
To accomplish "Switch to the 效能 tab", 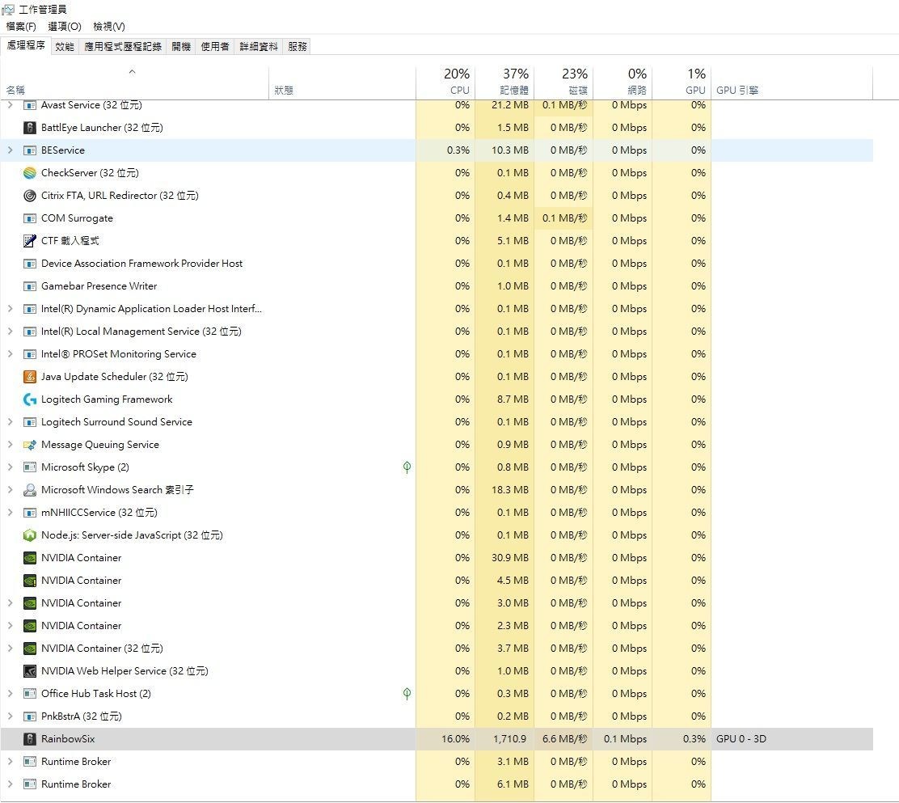I will click(x=65, y=47).
